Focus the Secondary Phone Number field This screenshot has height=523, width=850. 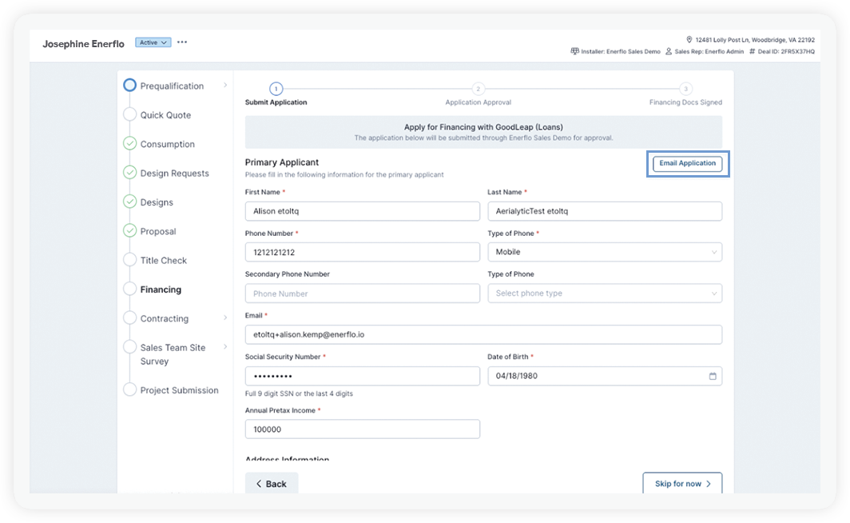tap(362, 293)
